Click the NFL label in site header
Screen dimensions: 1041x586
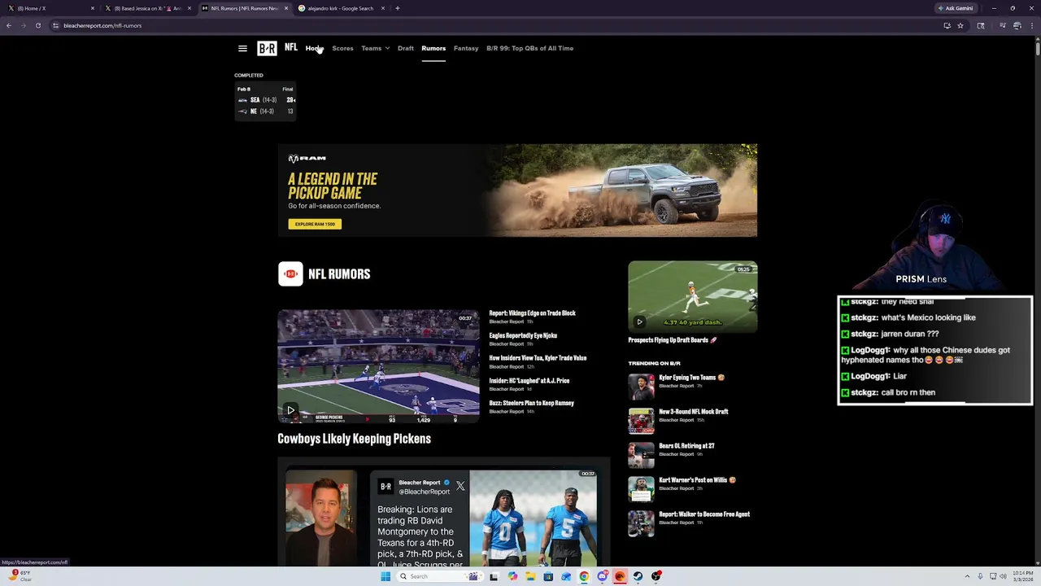(x=291, y=48)
